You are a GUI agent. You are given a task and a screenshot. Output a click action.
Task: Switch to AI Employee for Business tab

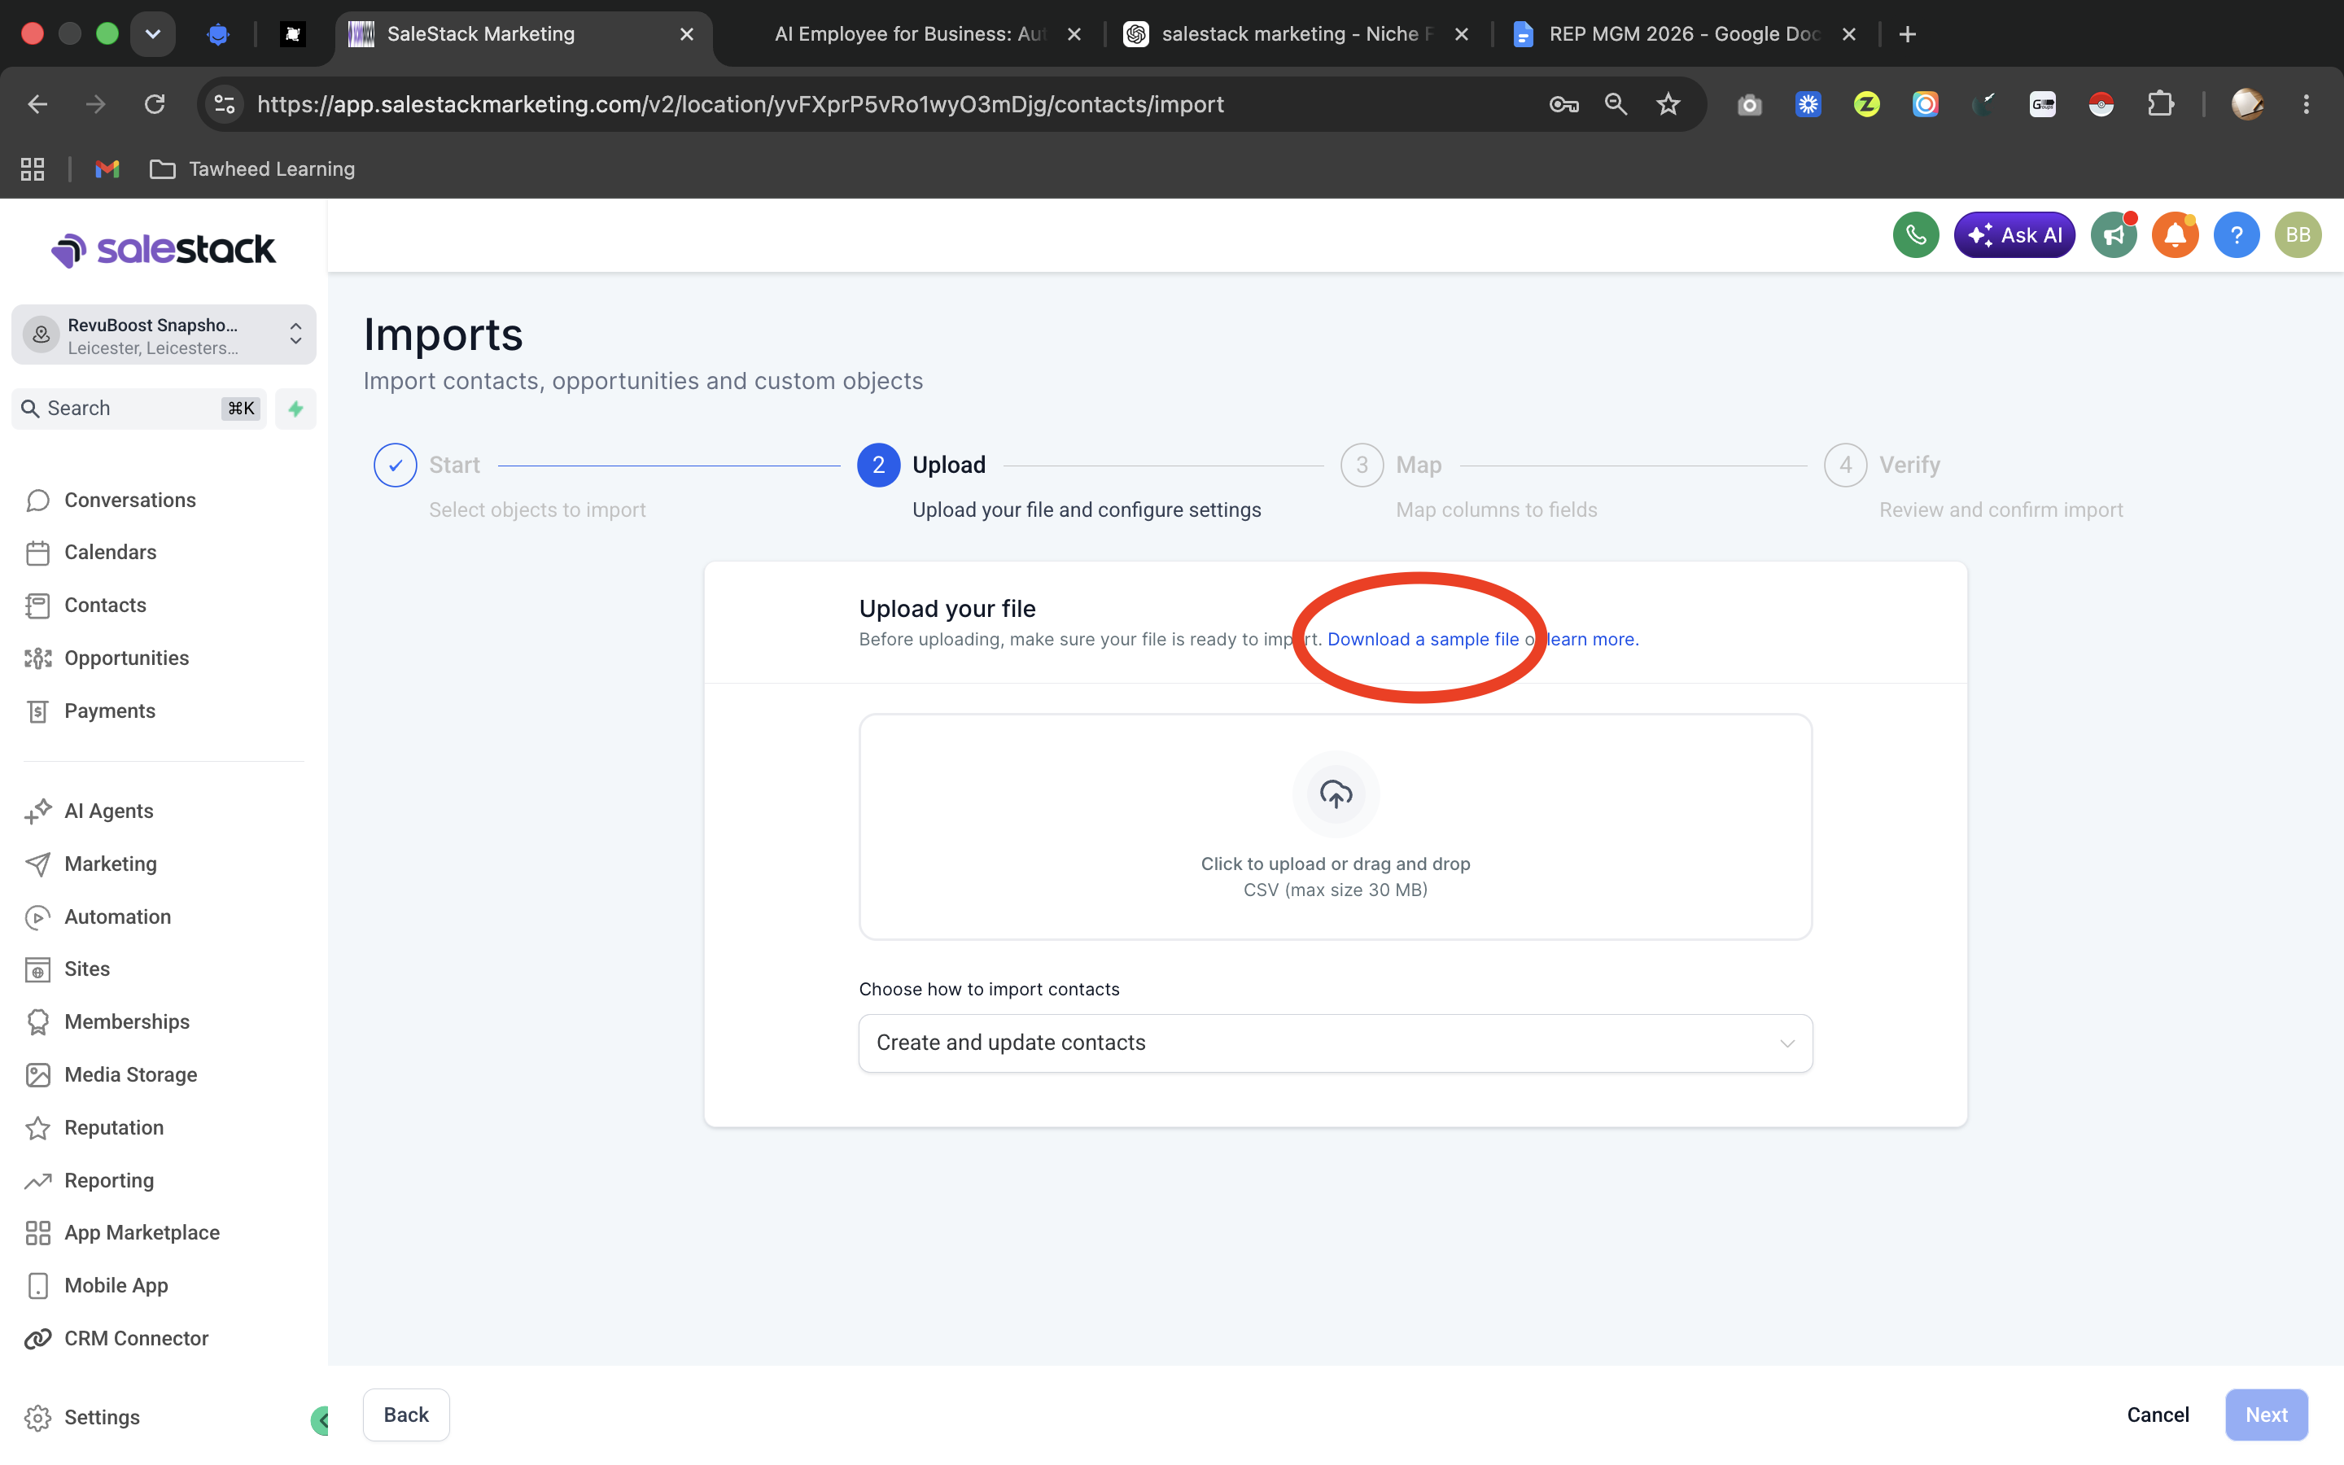click(911, 35)
